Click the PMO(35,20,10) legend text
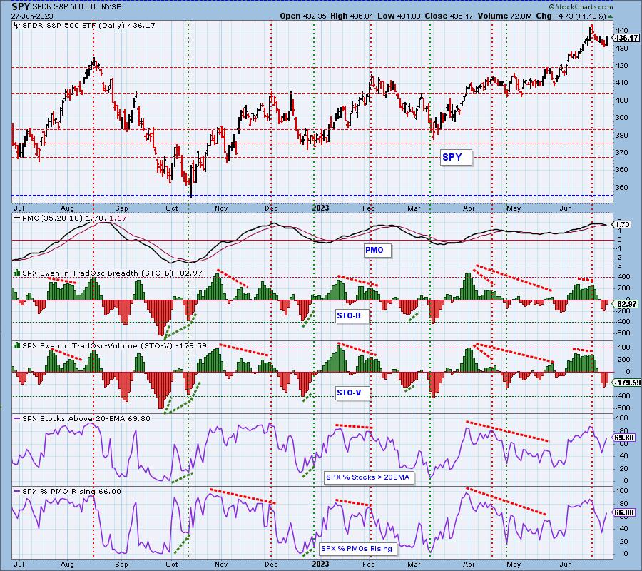The image size is (642, 571). [73, 218]
